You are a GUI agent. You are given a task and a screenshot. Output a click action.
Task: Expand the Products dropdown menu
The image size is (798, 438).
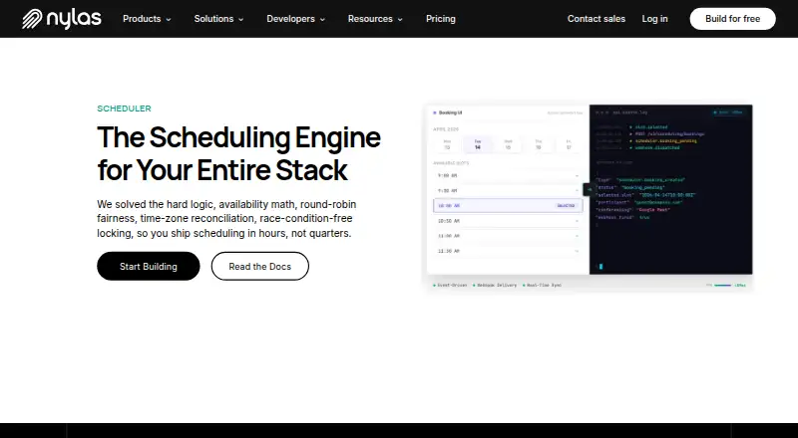click(x=147, y=19)
